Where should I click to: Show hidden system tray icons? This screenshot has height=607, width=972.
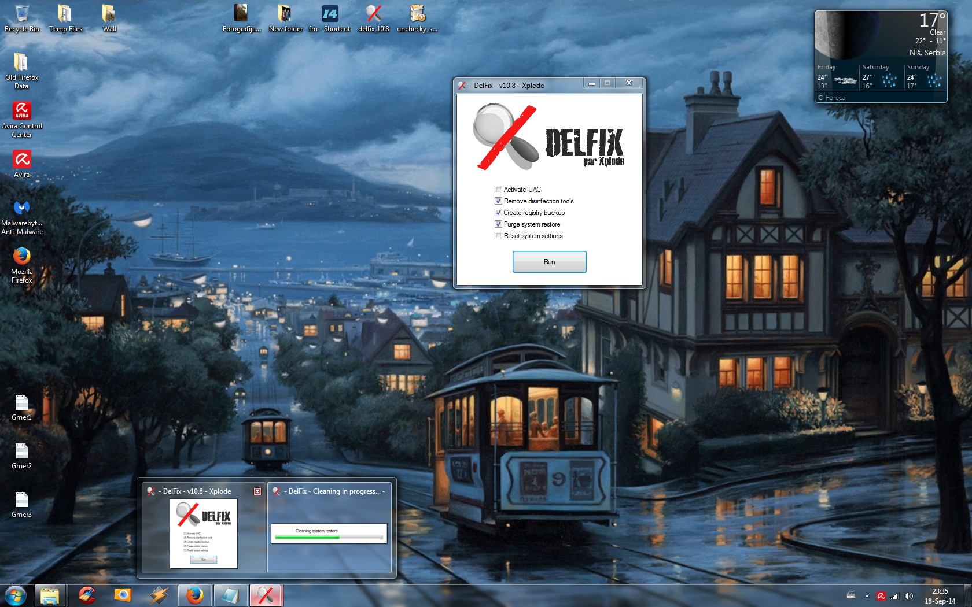point(867,596)
